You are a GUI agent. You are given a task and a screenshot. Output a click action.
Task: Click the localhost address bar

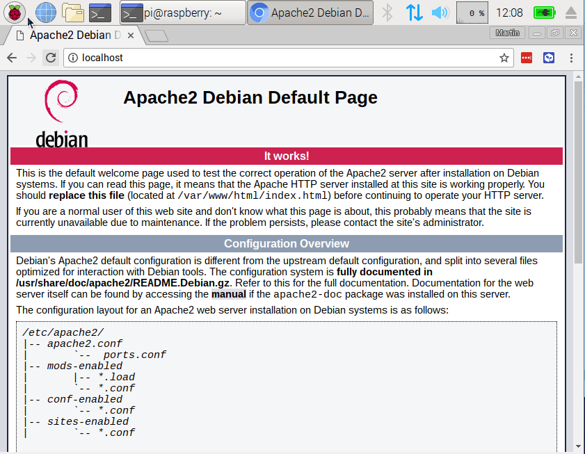289,58
